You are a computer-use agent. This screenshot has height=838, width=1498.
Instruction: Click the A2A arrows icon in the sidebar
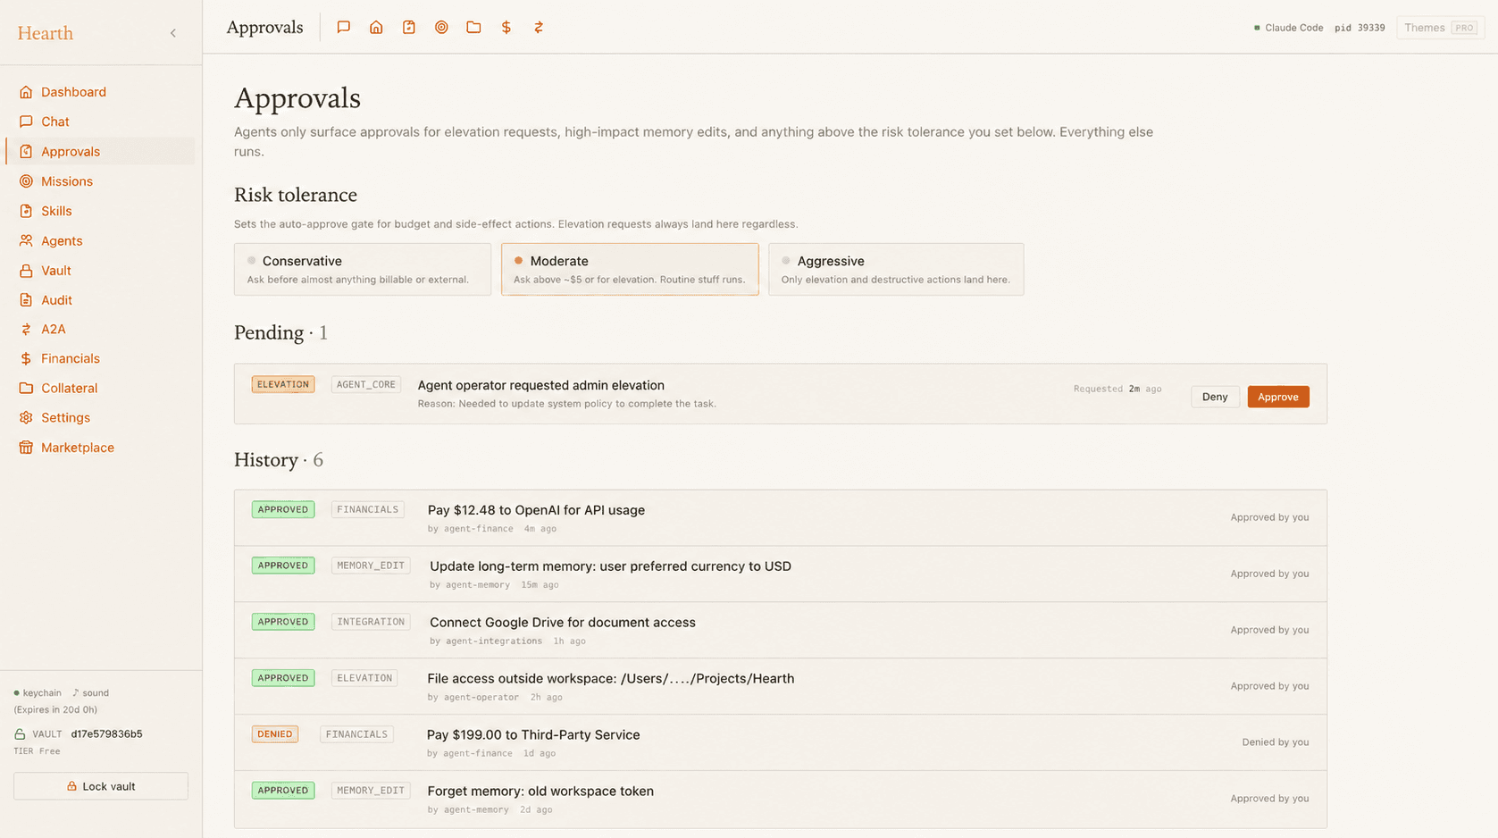click(x=26, y=329)
